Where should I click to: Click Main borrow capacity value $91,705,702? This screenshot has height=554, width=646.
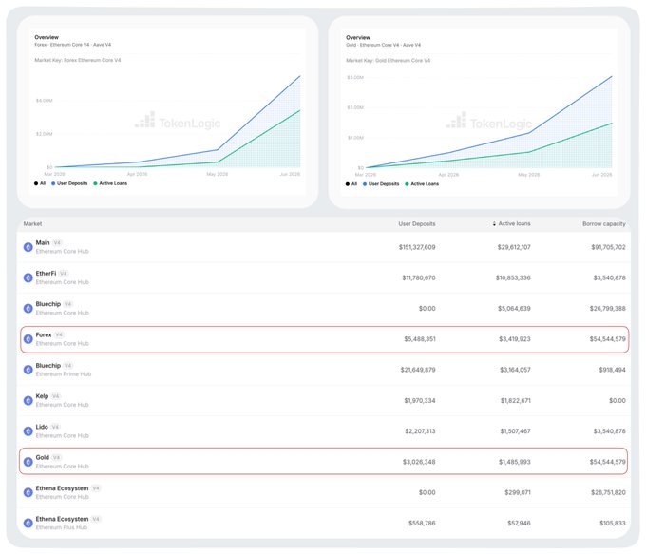608,247
